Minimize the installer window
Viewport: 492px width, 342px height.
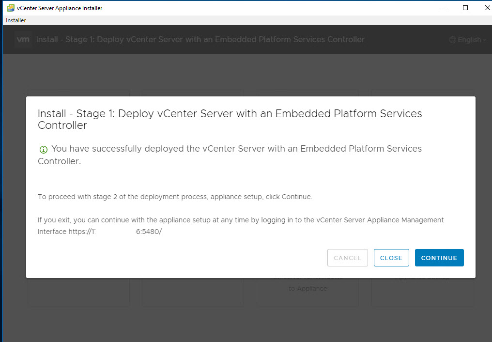(443, 8)
